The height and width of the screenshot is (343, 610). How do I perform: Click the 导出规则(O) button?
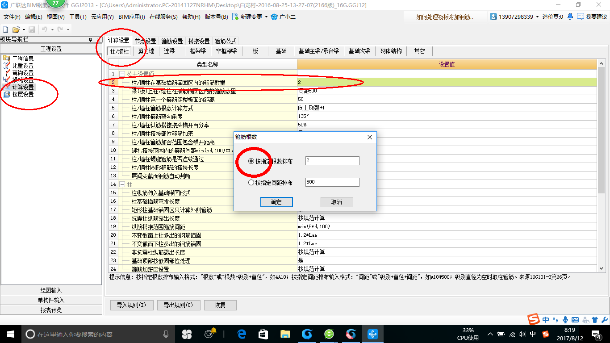(179, 305)
